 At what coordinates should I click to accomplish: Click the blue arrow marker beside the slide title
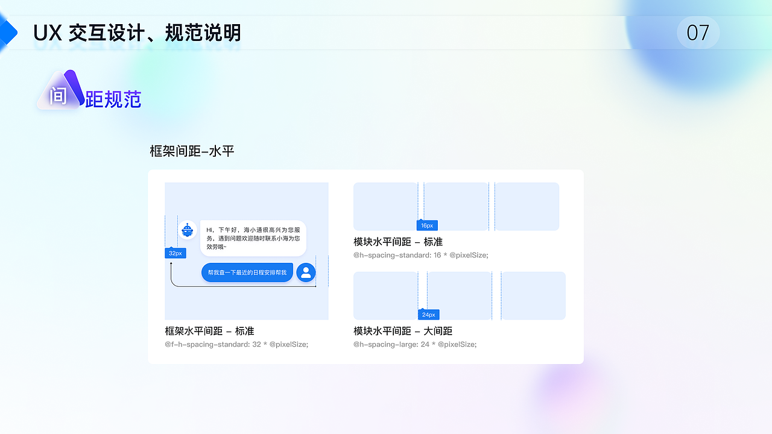[7, 32]
